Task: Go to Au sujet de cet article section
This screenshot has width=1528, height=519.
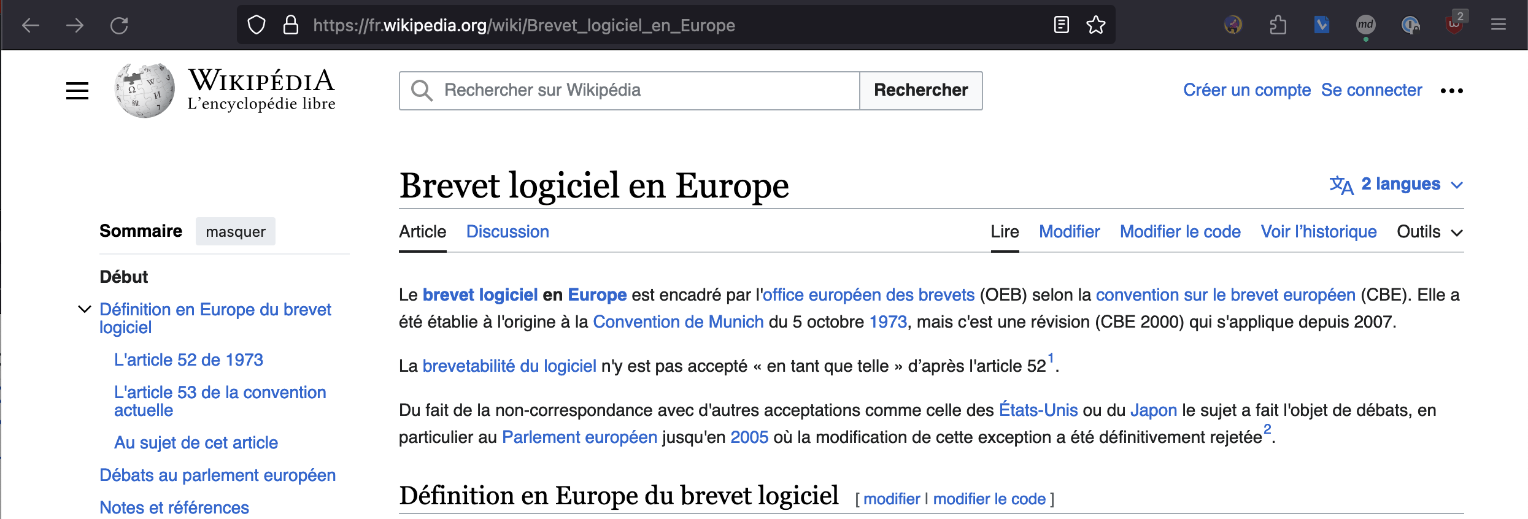Action: coord(196,442)
